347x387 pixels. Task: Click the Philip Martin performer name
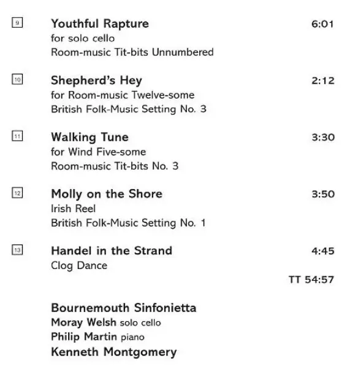(84, 337)
